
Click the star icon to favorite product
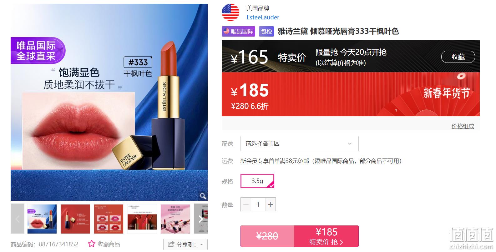[91, 244]
